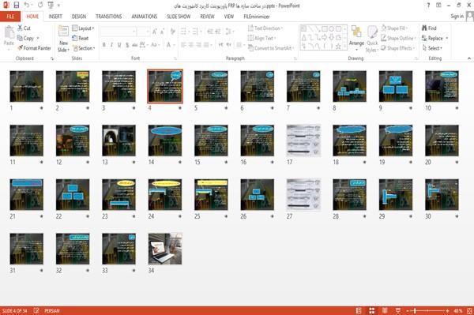Expand the font name combo box
This screenshot has width=474, height=315.
[134, 32]
